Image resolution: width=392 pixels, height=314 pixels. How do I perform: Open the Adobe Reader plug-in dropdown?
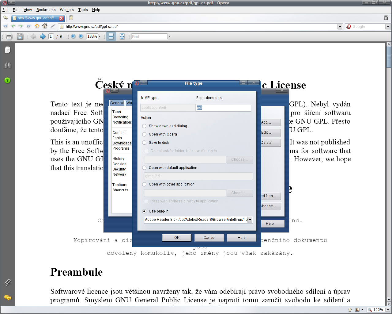coord(250,220)
